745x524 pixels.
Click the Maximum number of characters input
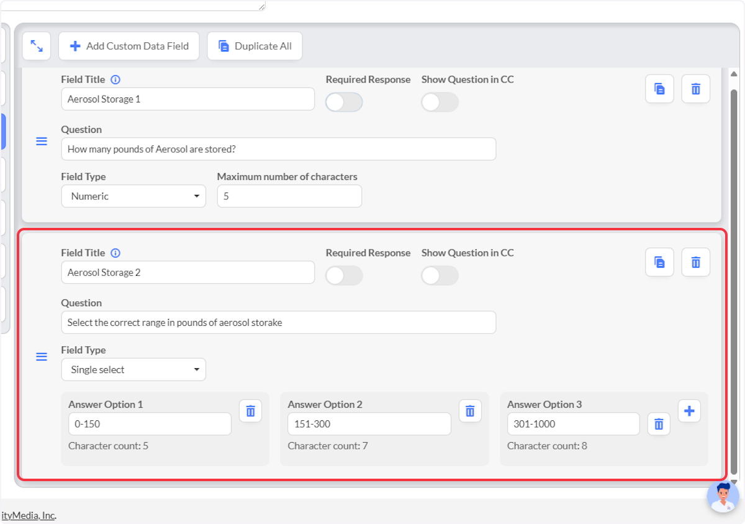[x=289, y=196]
